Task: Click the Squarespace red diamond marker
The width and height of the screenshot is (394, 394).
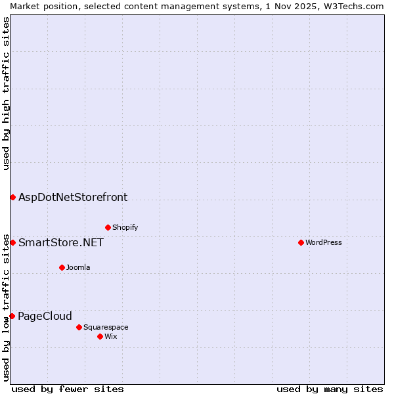Action: click(79, 327)
